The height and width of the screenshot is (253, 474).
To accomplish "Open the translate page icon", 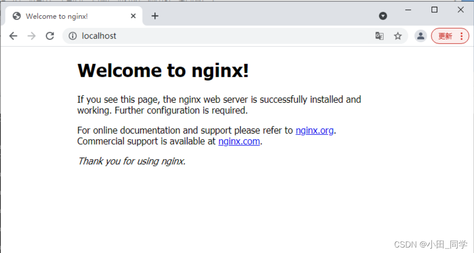I will (x=380, y=36).
